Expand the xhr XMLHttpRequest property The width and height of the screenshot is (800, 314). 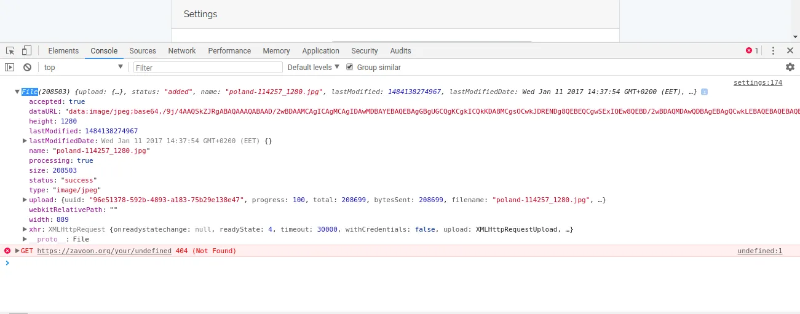coord(25,229)
